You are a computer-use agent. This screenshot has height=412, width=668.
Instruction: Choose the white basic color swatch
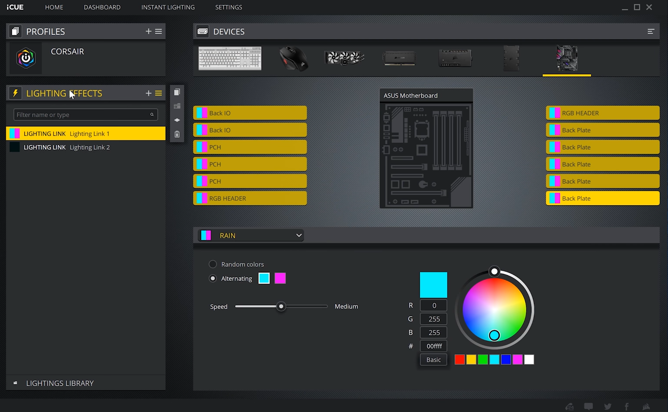click(x=529, y=359)
